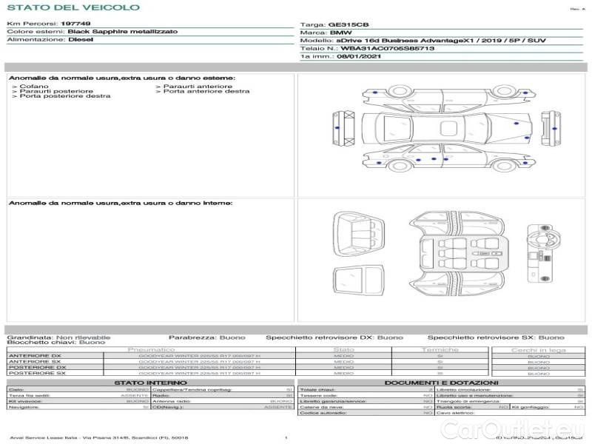Viewport: 592px width, 444px height.
Task: Click the DOCUMENTI E DOTAZIONI section header
Action: point(442,383)
